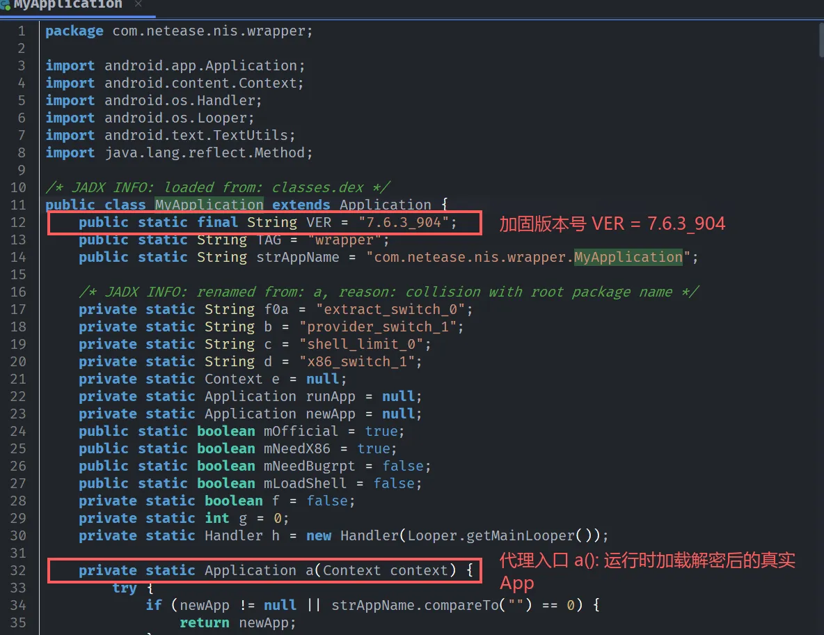This screenshot has width=824, height=635.
Task: Click the 'Context e' field declaration
Action: [x=212, y=379]
